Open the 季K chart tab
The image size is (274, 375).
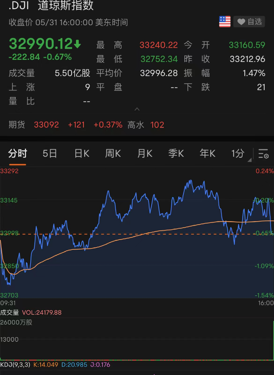[176, 153]
